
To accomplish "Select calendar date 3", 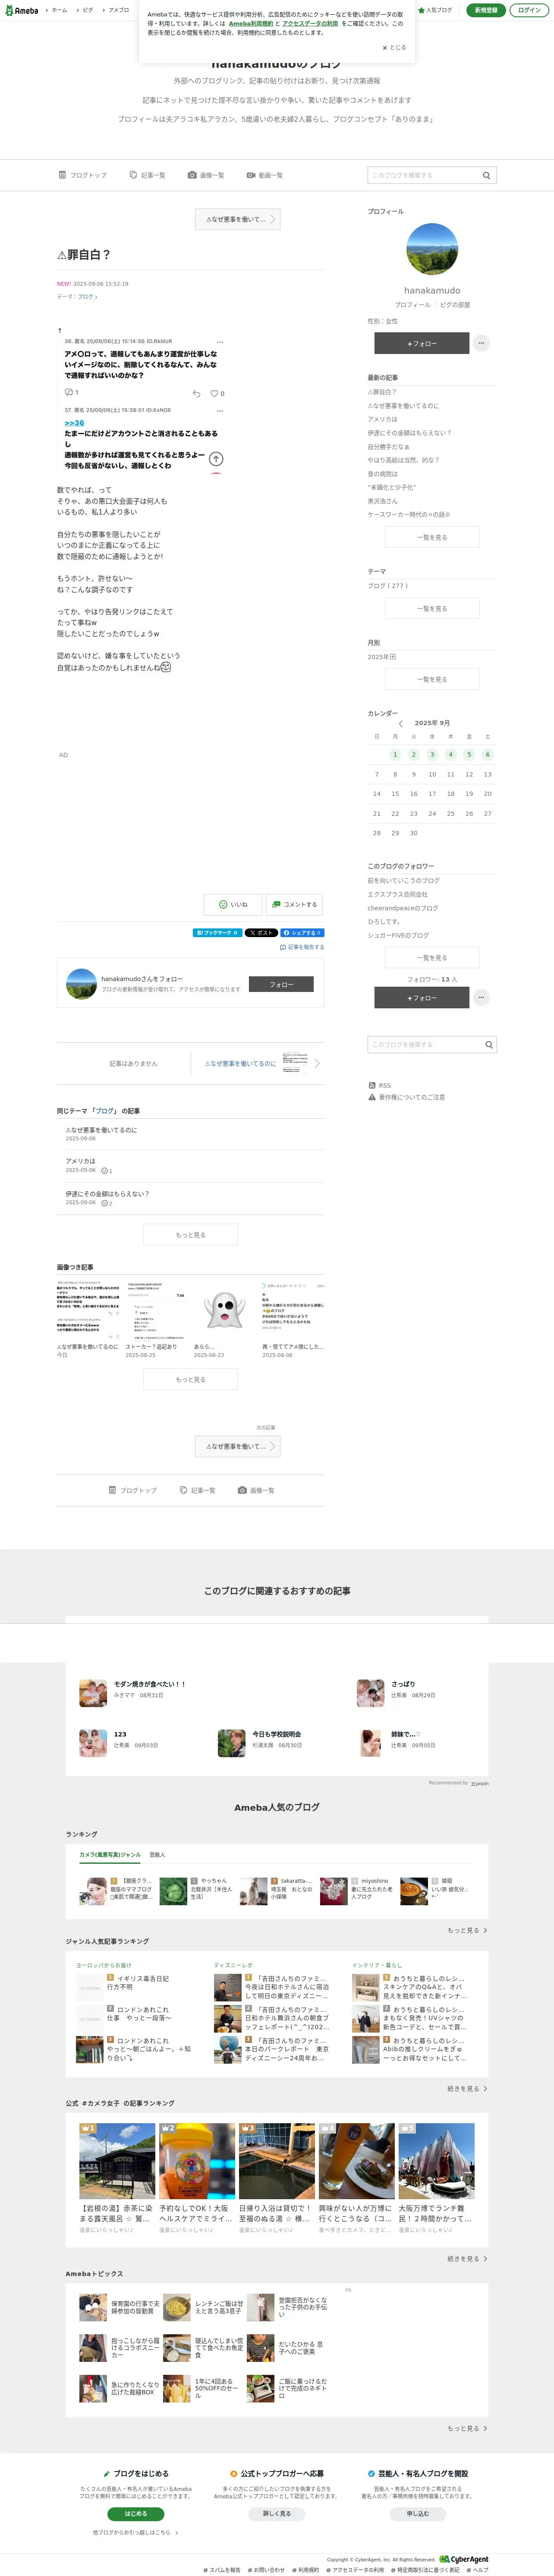I will pyautogui.click(x=432, y=755).
